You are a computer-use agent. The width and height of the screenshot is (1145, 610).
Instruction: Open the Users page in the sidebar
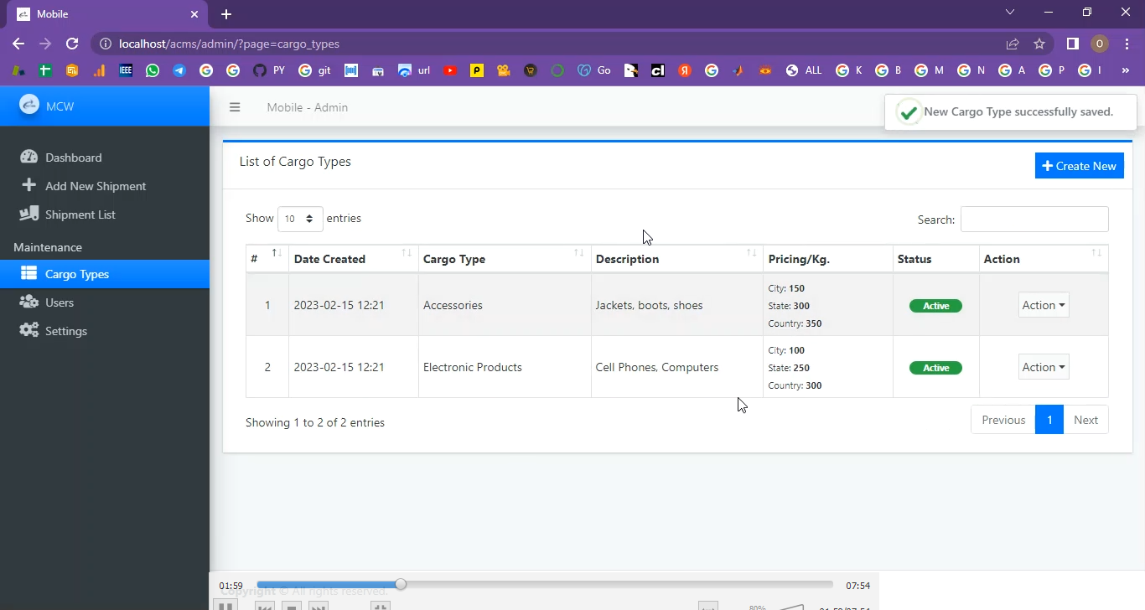(59, 302)
